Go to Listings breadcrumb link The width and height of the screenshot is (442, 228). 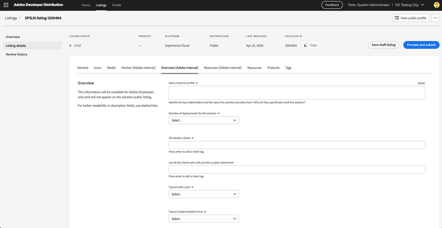point(11,18)
